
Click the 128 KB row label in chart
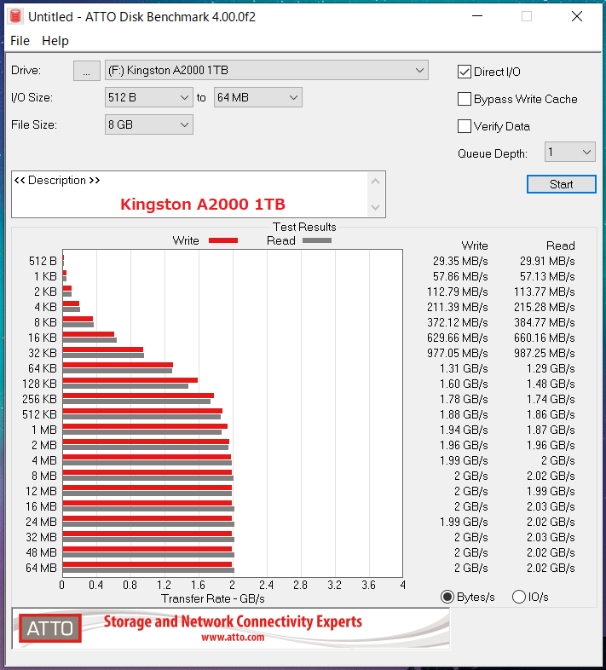click(39, 384)
